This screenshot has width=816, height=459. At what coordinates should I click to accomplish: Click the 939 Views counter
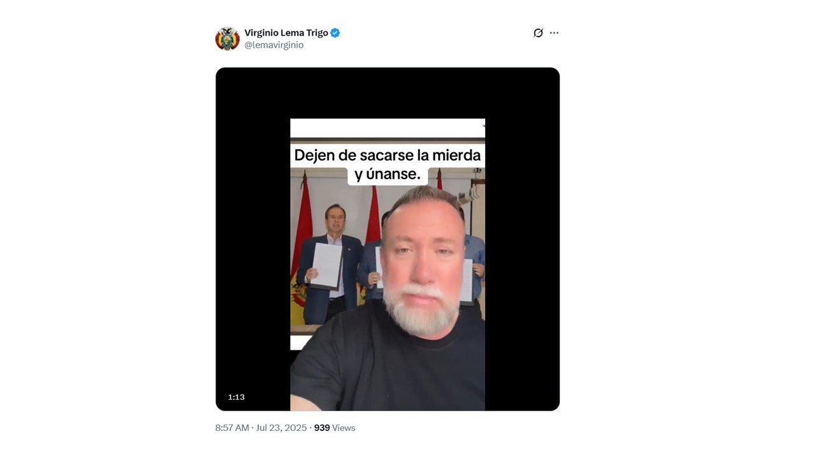click(335, 428)
